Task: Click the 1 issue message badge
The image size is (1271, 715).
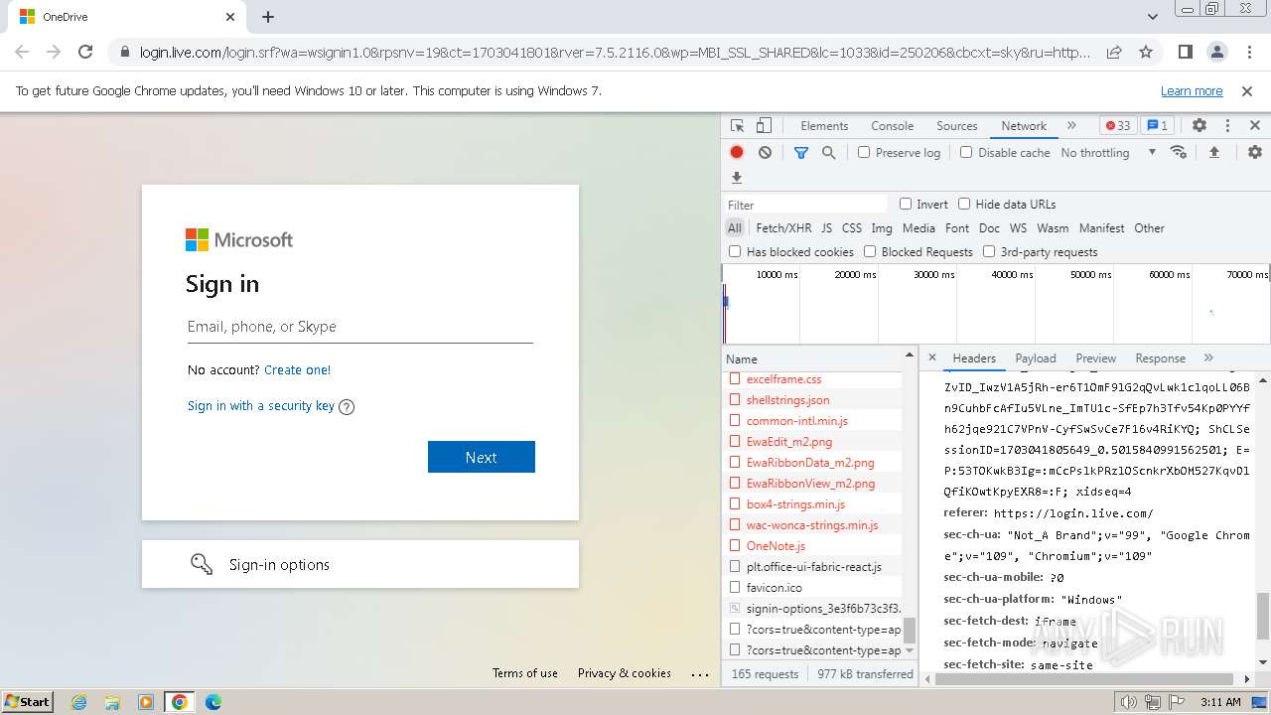Action: [x=1157, y=126]
